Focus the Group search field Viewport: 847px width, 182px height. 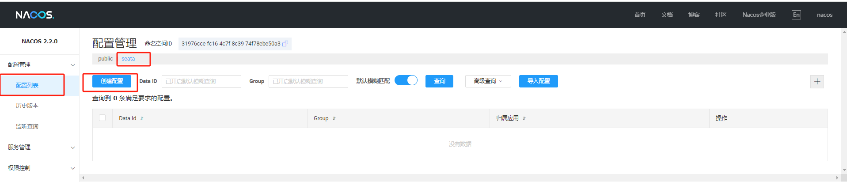[308, 81]
